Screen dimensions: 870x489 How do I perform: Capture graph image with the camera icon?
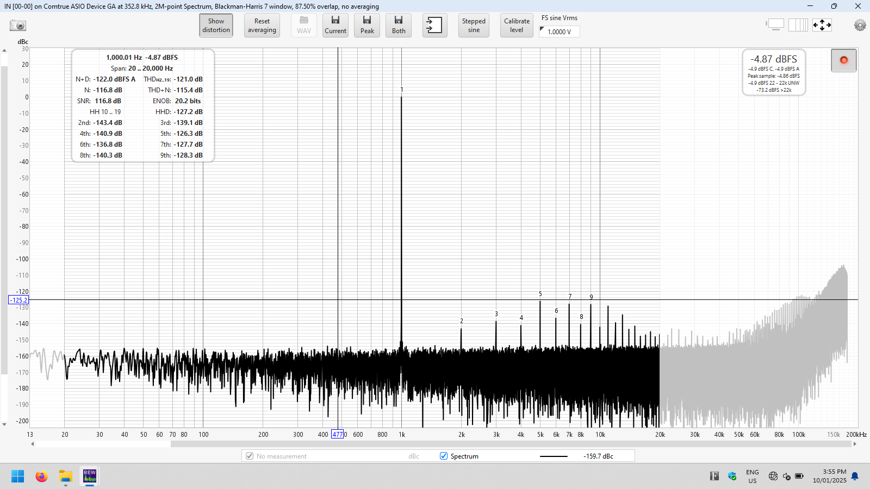(18, 26)
